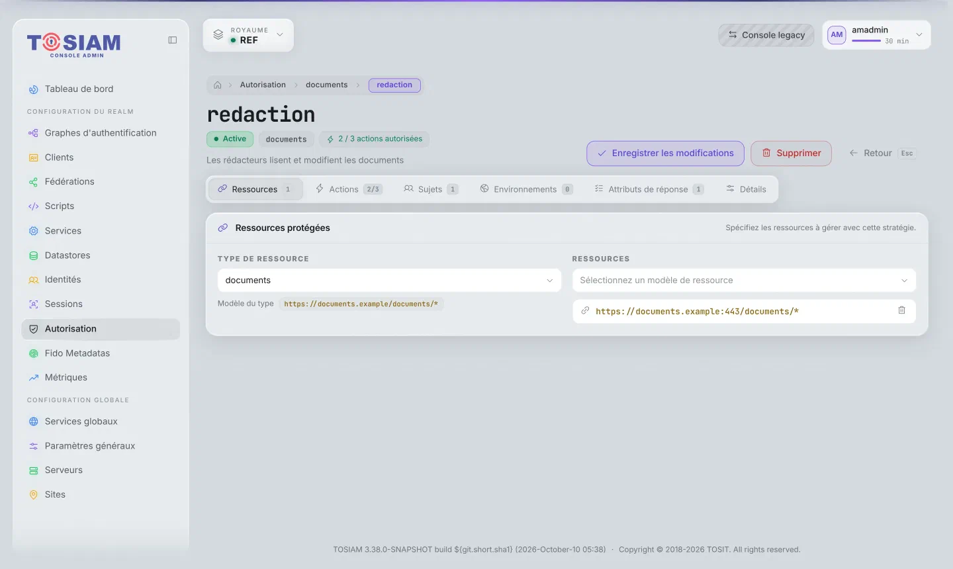The height and width of the screenshot is (569, 953).
Task: Switch to the Actions tab
Action: point(348,189)
